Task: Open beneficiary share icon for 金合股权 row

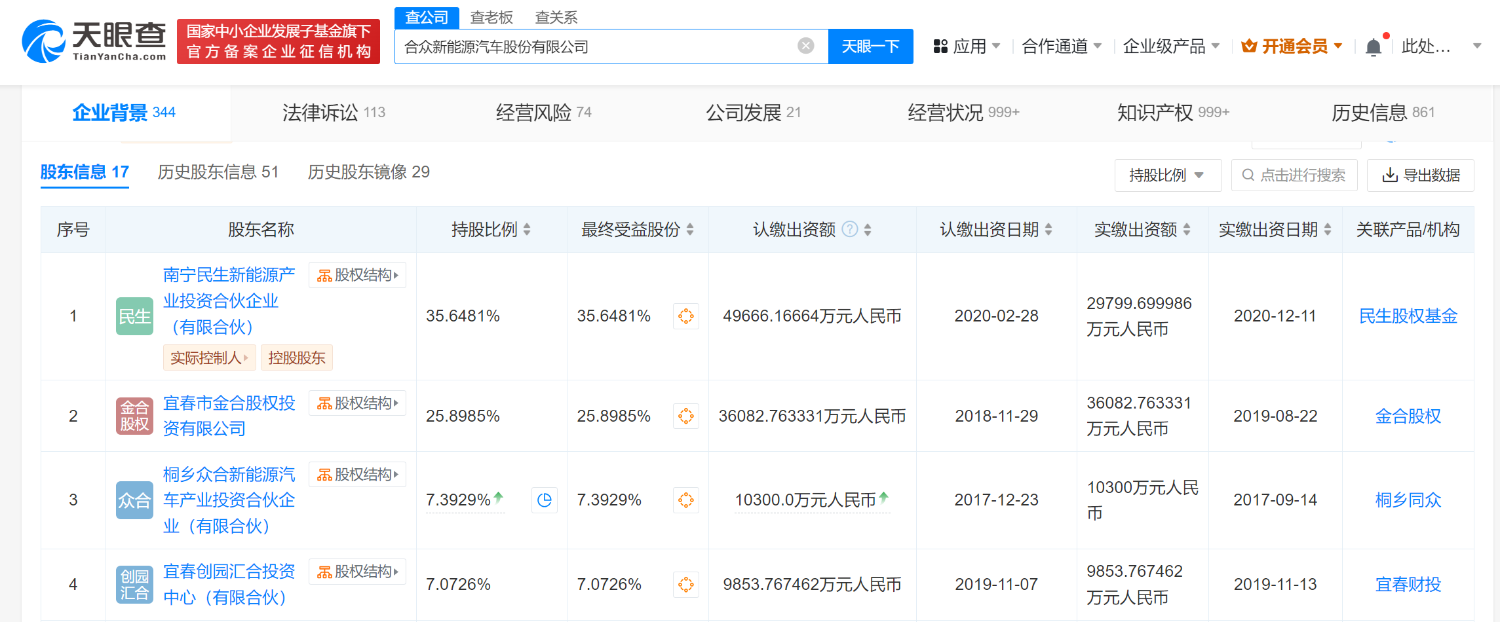Action: click(685, 416)
